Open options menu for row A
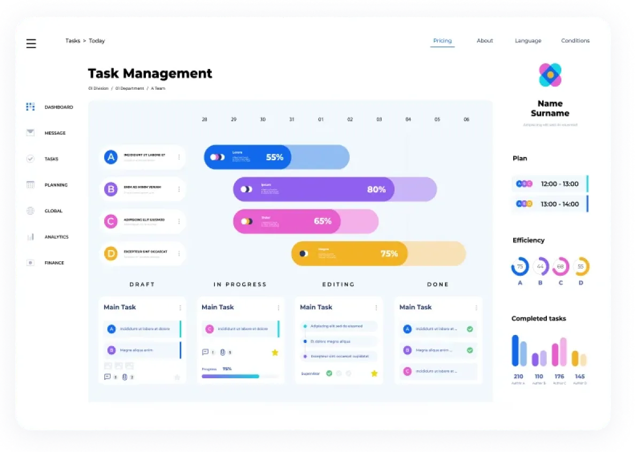 tap(179, 157)
